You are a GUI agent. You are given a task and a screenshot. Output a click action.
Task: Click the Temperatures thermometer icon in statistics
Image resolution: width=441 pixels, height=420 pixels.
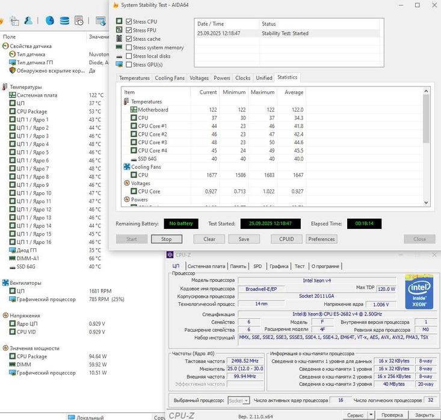tap(126, 102)
